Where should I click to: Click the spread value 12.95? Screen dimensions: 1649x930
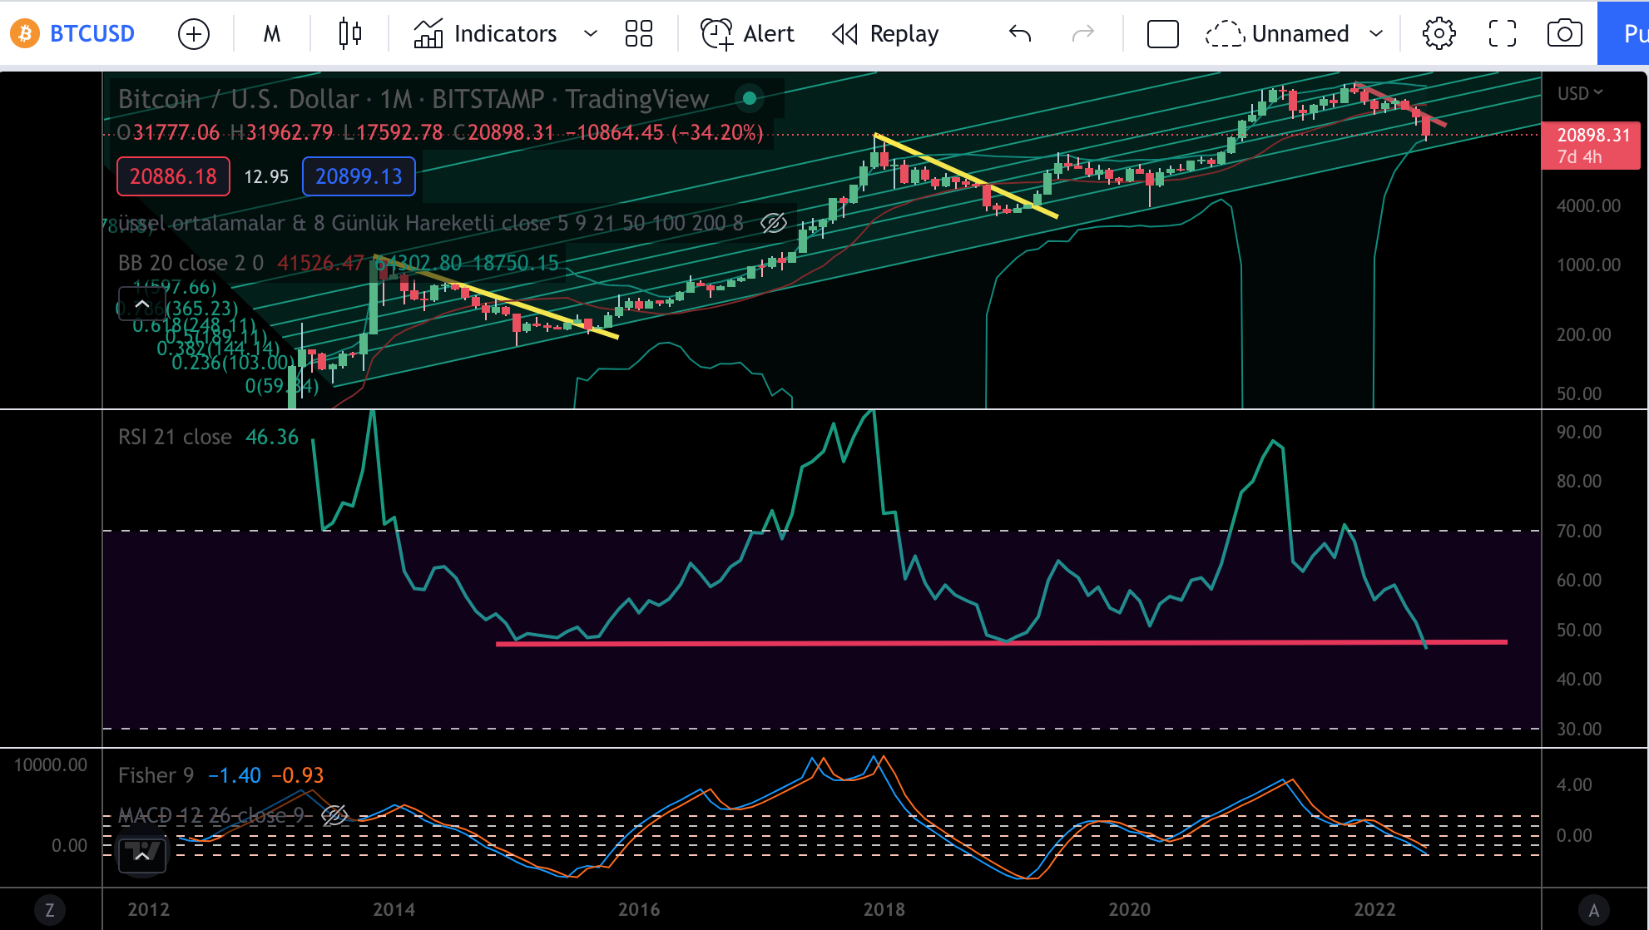pyautogui.click(x=266, y=176)
